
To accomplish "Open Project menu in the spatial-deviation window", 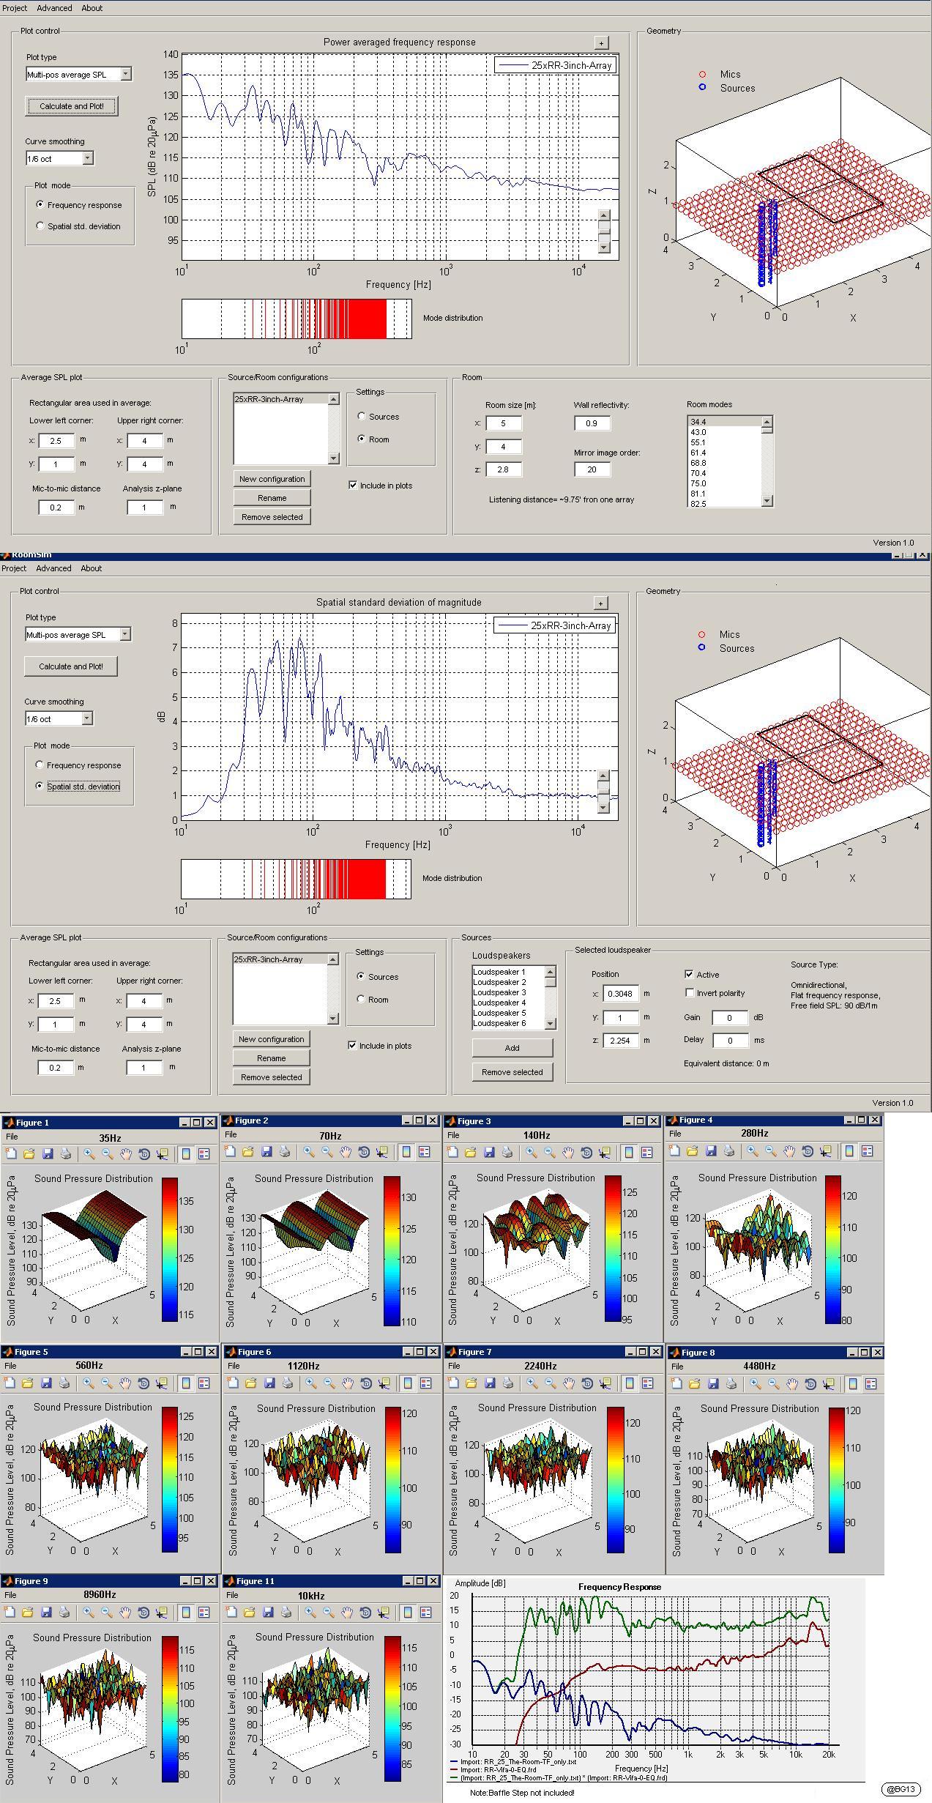I will [x=13, y=568].
